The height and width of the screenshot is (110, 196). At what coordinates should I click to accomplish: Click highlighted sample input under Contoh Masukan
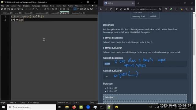[107, 64]
